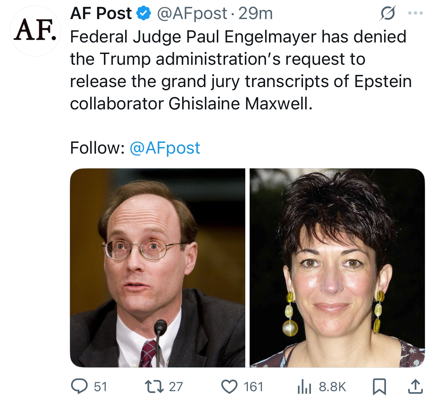435x407 pixels.
Task: Click the blue verified checkmark badge
Action: [x=143, y=14]
